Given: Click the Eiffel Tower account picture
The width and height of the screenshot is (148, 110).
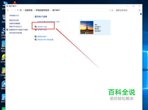Looking at the screenshot, I should 87,27.
